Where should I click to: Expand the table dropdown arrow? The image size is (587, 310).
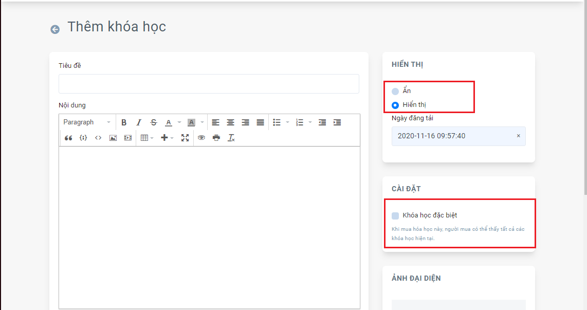click(152, 138)
